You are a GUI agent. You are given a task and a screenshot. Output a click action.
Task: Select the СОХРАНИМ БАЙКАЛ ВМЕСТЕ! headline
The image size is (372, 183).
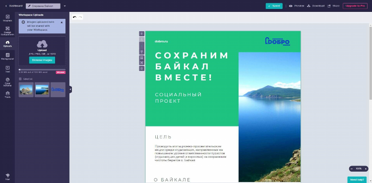coord(191,66)
